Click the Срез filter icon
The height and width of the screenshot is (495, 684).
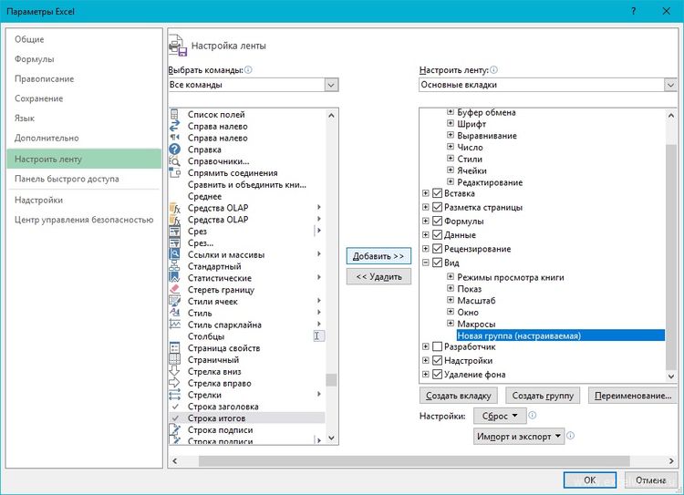tap(174, 232)
